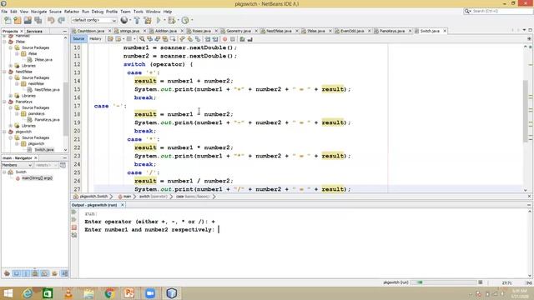Click the New File toolbar icon
Image resolution: width=534 pixels, height=300 pixels.
pos(8,20)
